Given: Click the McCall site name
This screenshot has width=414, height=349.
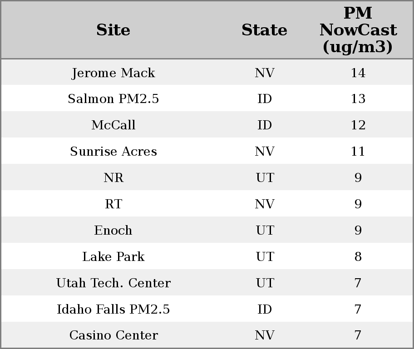Looking at the screenshot, I should click(x=113, y=125).
